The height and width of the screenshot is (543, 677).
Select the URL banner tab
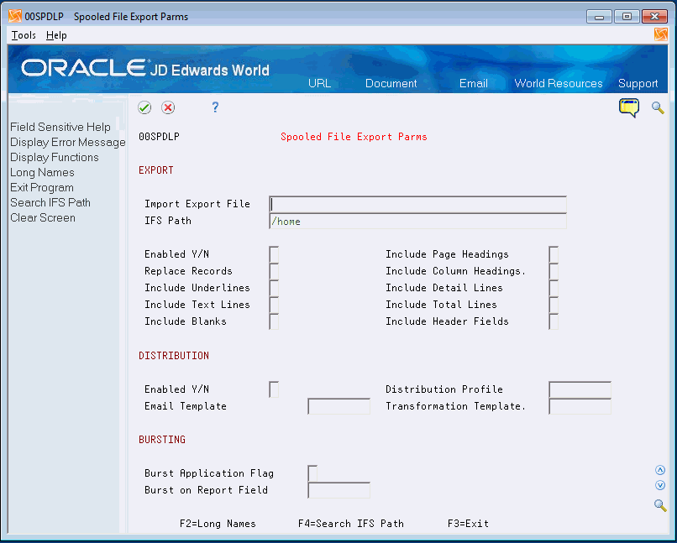tap(319, 83)
